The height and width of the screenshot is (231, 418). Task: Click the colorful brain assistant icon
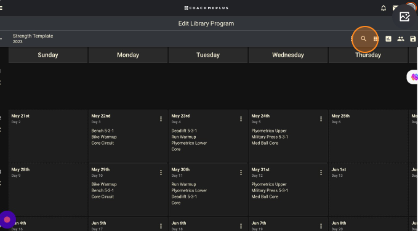[414, 77]
